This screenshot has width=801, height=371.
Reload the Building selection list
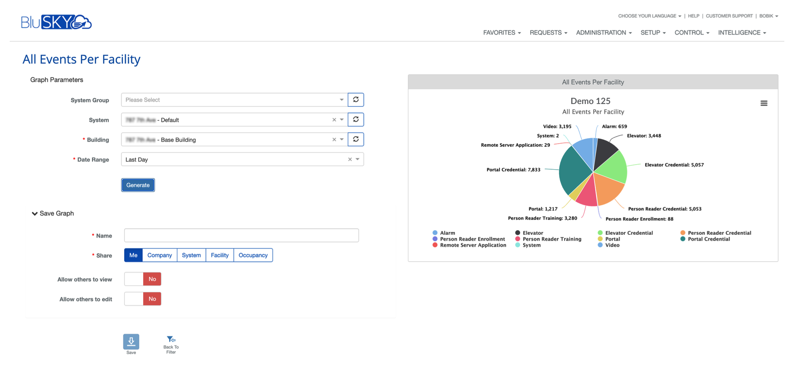click(x=355, y=139)
